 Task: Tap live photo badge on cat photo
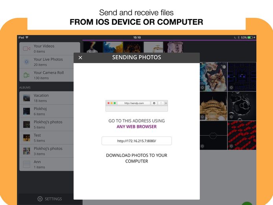pyautogui.click(x=203, y=88)
